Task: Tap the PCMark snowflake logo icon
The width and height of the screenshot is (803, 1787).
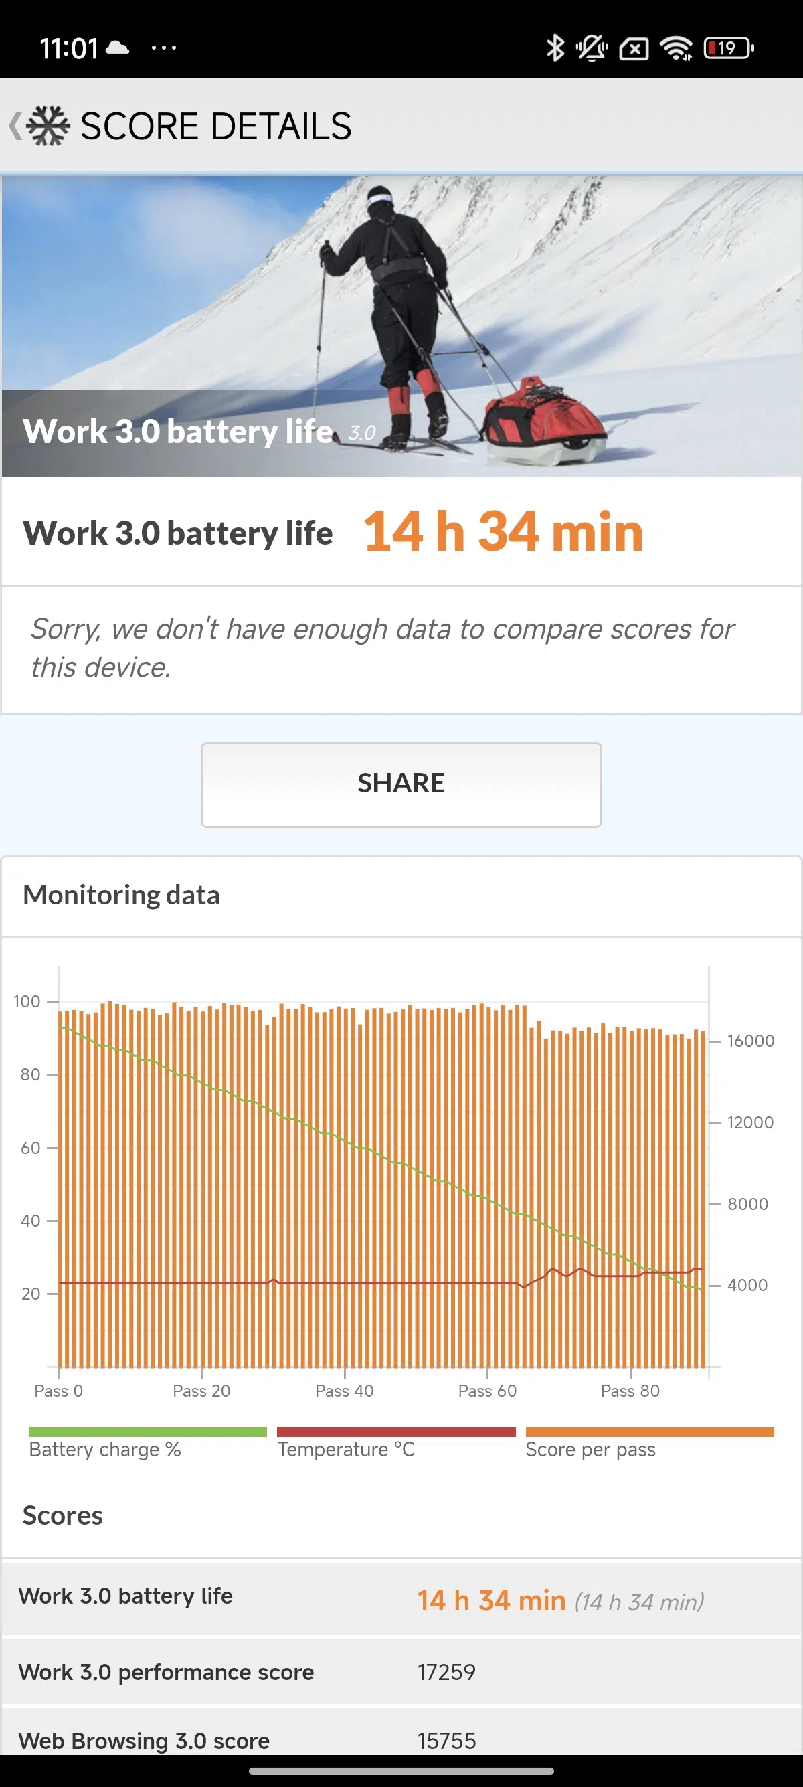Action: 48,126
